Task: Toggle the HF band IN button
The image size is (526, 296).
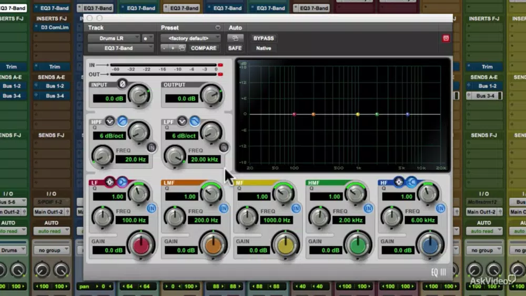Action: (x=440, y=209)
